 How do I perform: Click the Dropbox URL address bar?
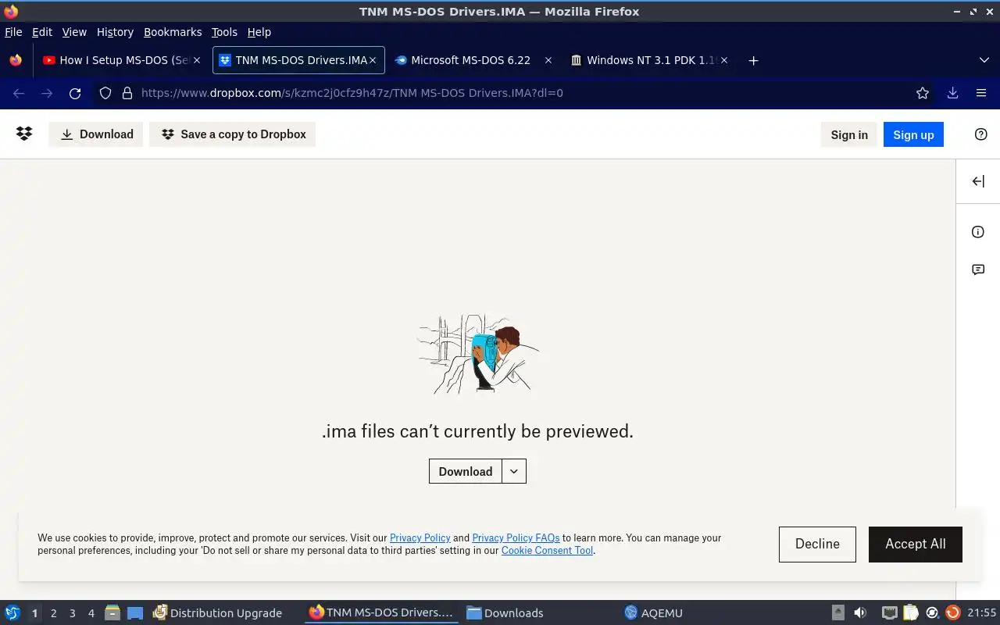coord(516,93)
